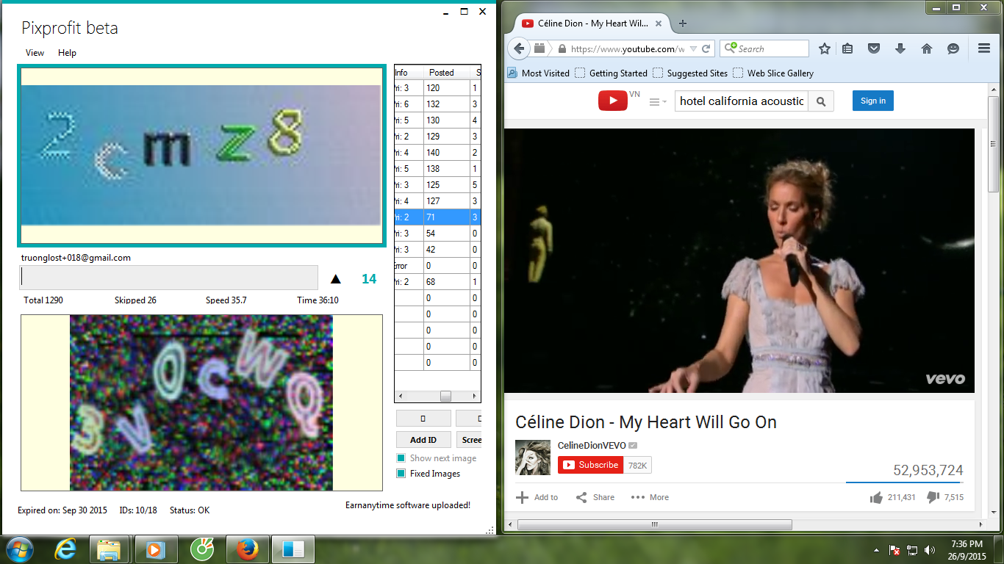Open the More actions menu under the video
1004x564 pixels.
coord(650,497)
